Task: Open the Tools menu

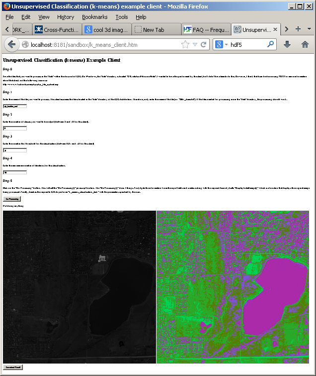Action: click(x=122, y=17)
